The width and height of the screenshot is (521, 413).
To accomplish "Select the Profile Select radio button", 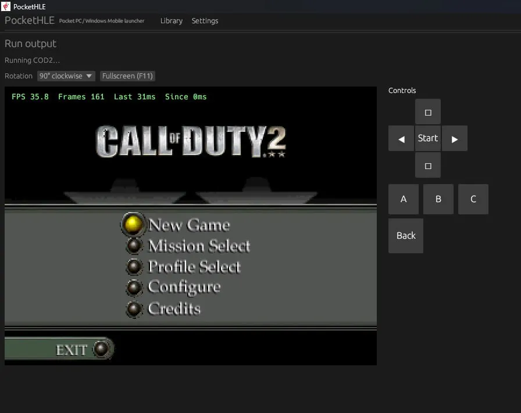I will (134, 267).
